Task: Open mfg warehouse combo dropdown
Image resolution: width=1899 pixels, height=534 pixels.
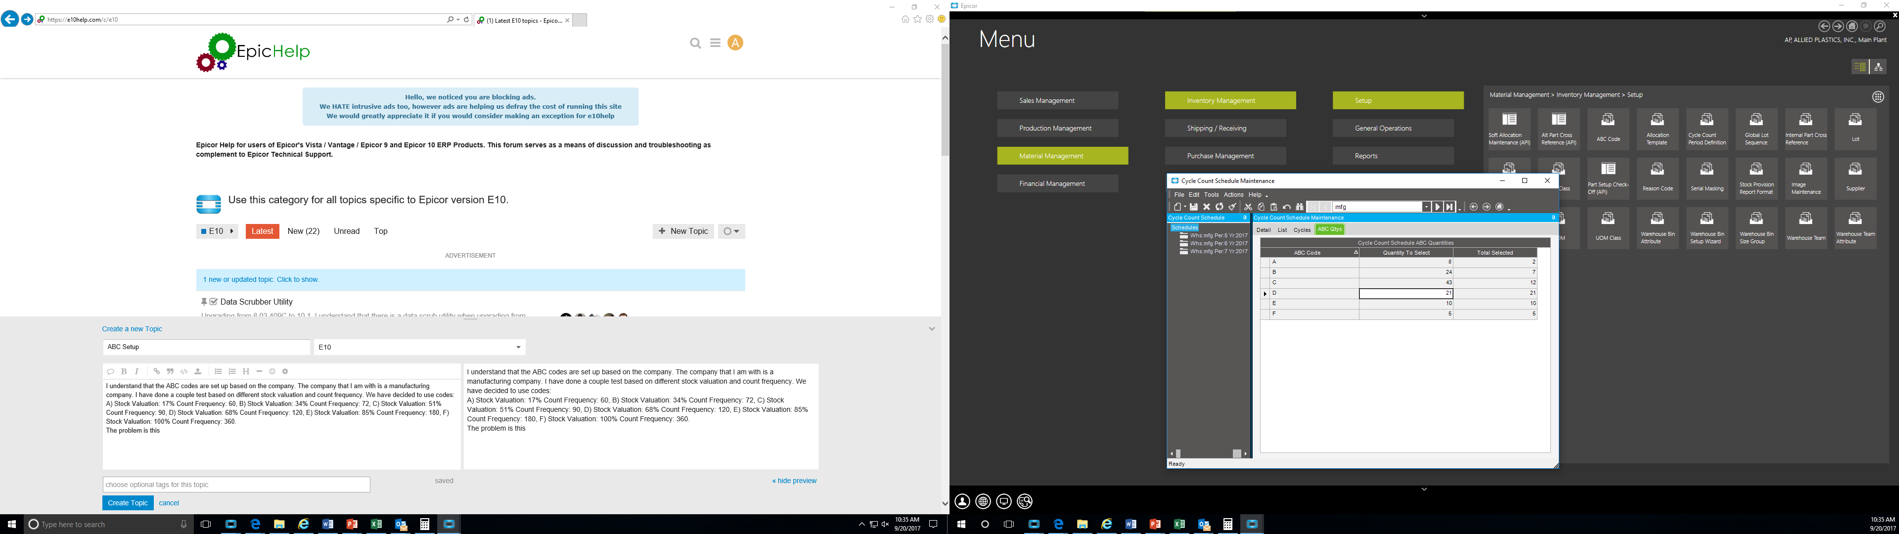Action: click(1426, 207)
